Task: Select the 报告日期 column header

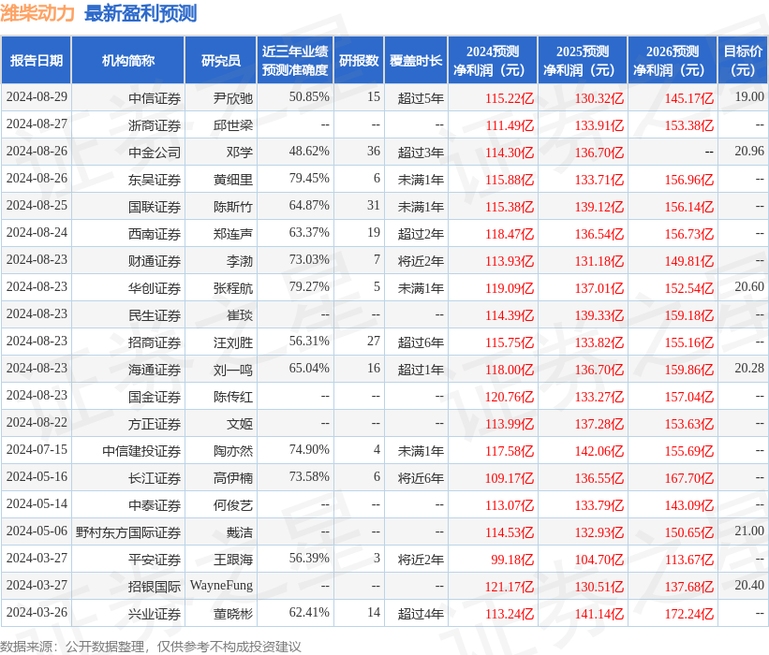Action: pos(36,58)
